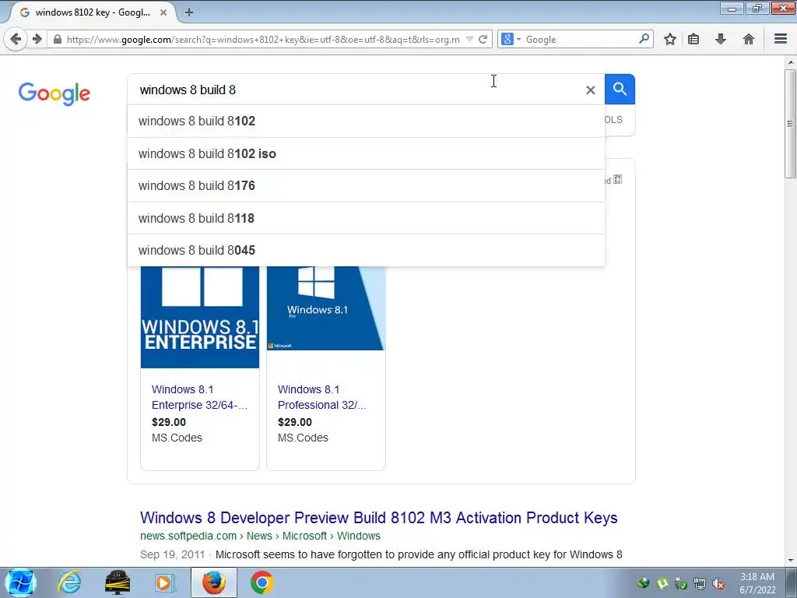Click the Google search query box

[x=356, y=90]
